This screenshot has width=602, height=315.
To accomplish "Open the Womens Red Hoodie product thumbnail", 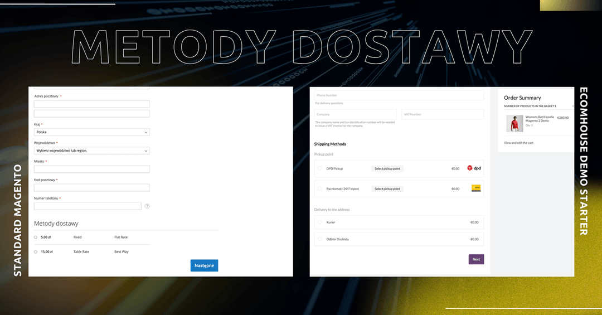I will pyautogui.click(x=514, y=124).
